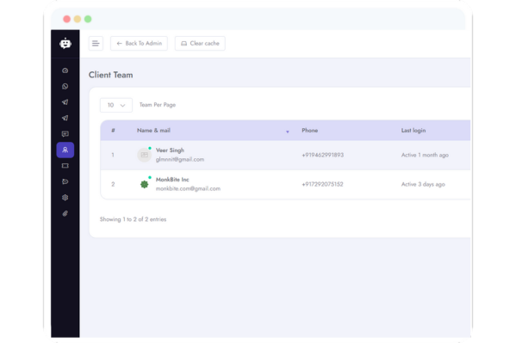Open the dashboard gauge icon in sidebar
Viewport: 516px width, 343px height.
65,70
